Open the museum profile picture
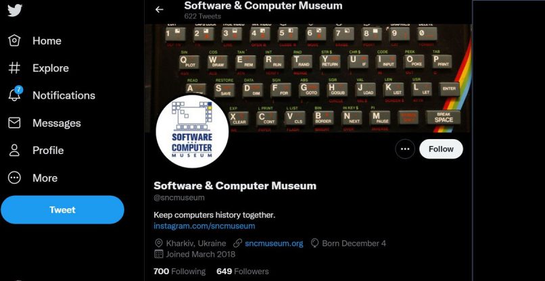Viewport: 545px width, 281px height. click(192, 131)
